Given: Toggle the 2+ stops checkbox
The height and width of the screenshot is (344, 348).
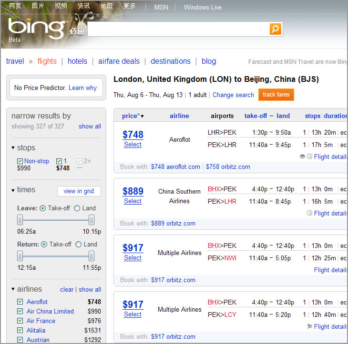Looking at the screenshot, I should point(80,161).
